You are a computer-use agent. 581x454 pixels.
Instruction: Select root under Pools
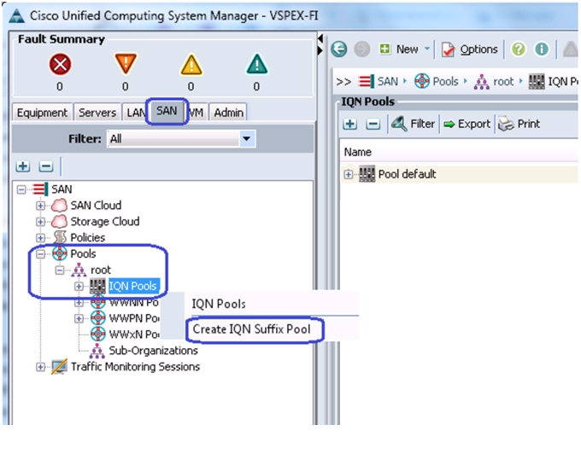(101, 271)
